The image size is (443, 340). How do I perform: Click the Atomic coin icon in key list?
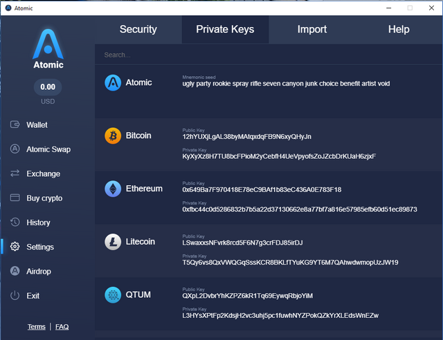[x=113, y=83]
